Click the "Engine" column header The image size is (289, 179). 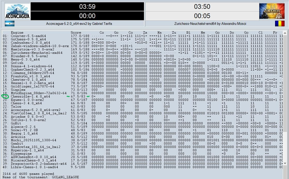pyautogui.click(x=17, y=33)
